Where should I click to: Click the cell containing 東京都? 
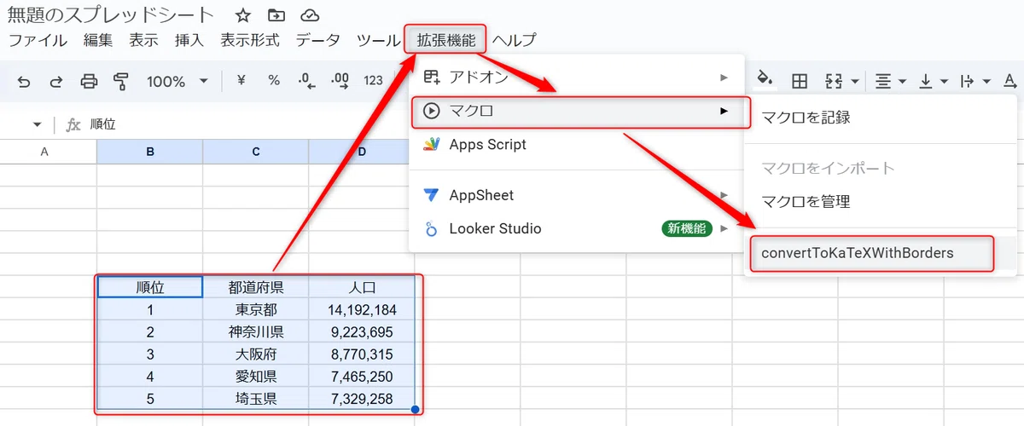coord(256,310)
